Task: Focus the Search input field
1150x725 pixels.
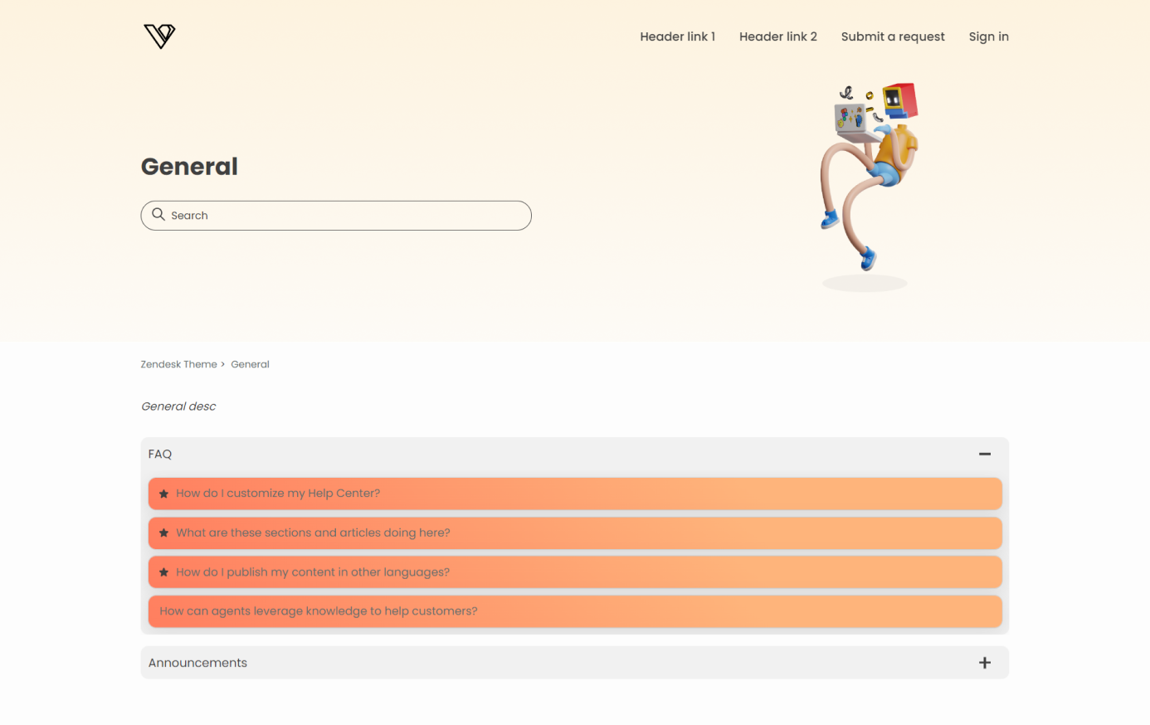Action: coord(348,216)
